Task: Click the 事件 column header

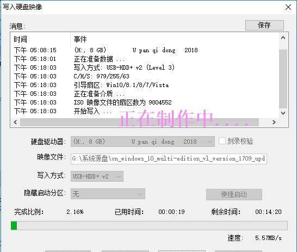Action: [x=81, y=39]
